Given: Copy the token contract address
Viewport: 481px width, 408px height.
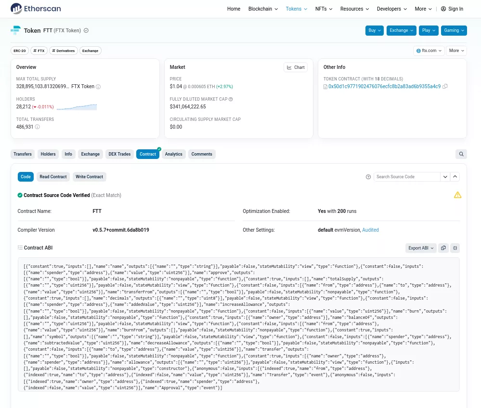Looking at the screenshot, I should click(x=445, y=87).
